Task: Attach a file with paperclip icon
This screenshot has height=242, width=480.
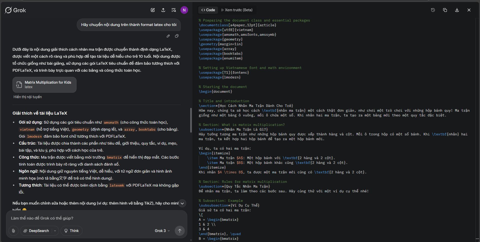Action: (13, 231)
